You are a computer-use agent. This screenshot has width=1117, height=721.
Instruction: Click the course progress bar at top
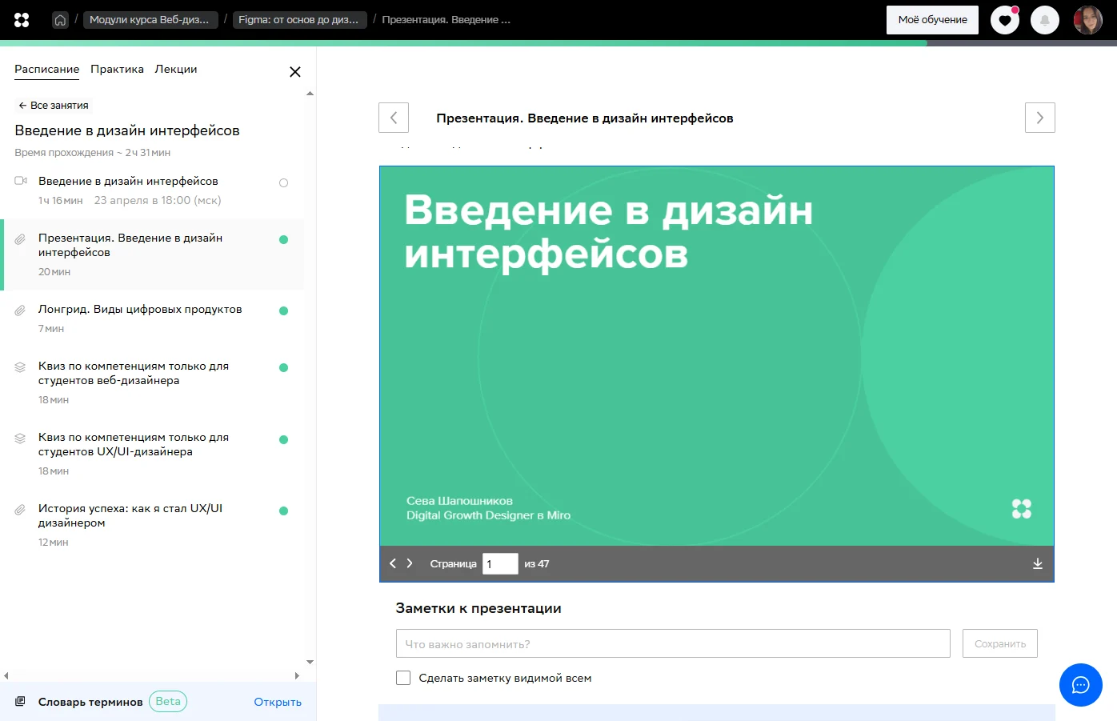tap(558, 43)
